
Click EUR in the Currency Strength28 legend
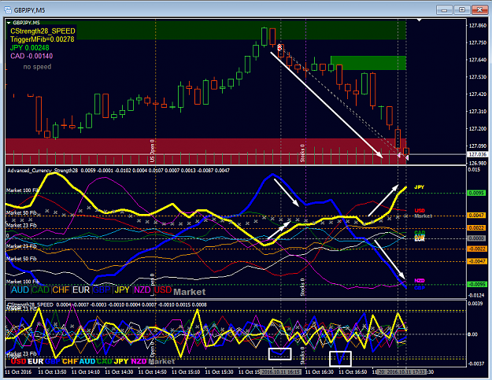tap(81, 290)
